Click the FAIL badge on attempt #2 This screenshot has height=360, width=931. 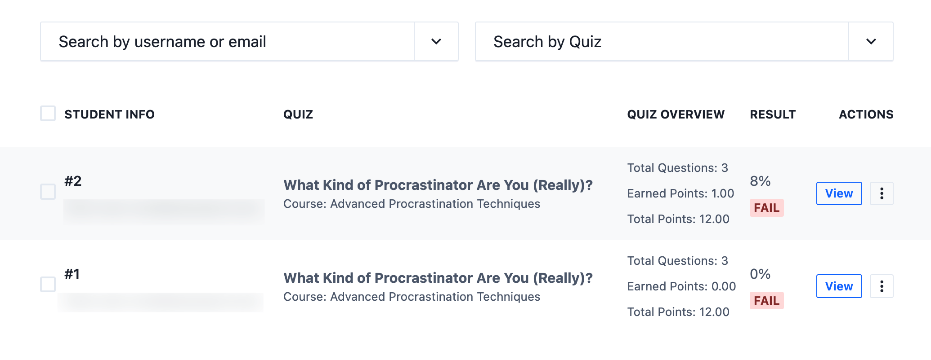point(766,208)
